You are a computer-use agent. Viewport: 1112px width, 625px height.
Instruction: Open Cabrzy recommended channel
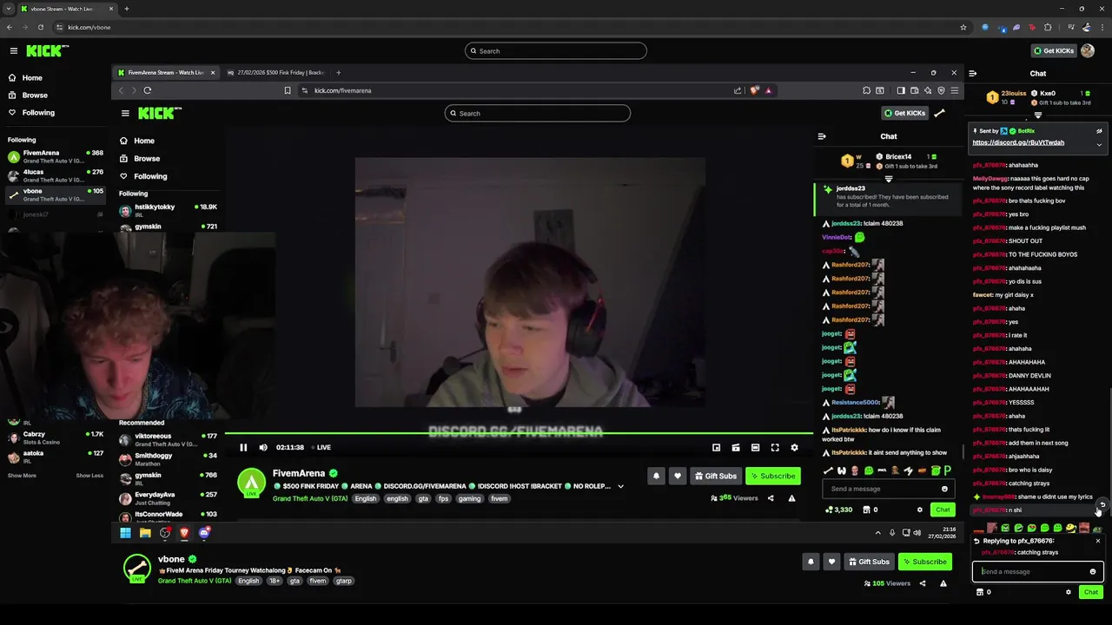click(x=55, y=437)
